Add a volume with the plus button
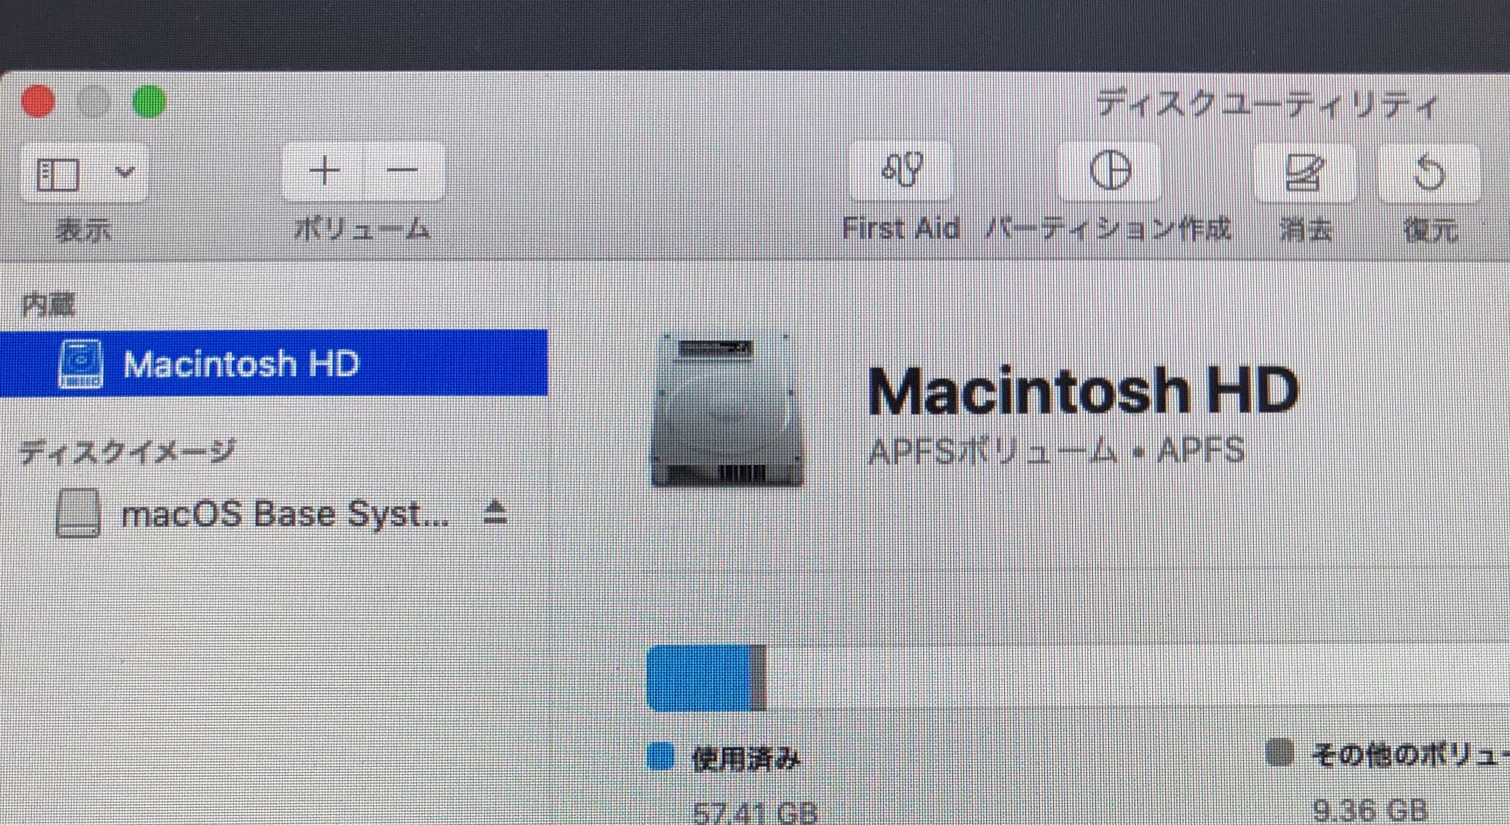Screen dimensions: 1510x825 [x=325, y=171]
